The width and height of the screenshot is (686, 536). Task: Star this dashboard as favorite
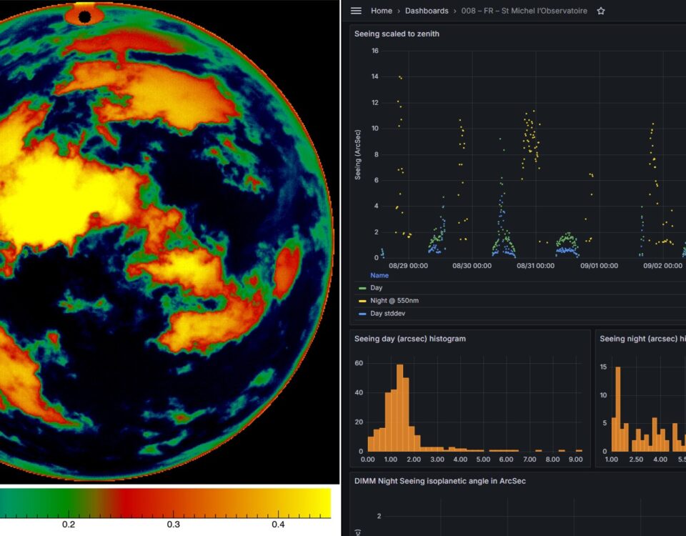point(601,11)
